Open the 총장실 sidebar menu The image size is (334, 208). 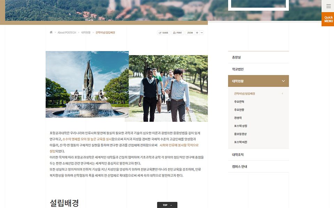click(258, 57)
